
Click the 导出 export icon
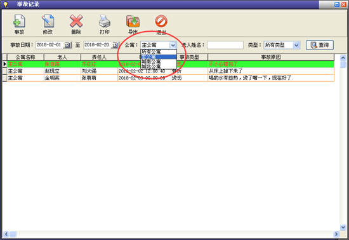click(x=133, y=22)
